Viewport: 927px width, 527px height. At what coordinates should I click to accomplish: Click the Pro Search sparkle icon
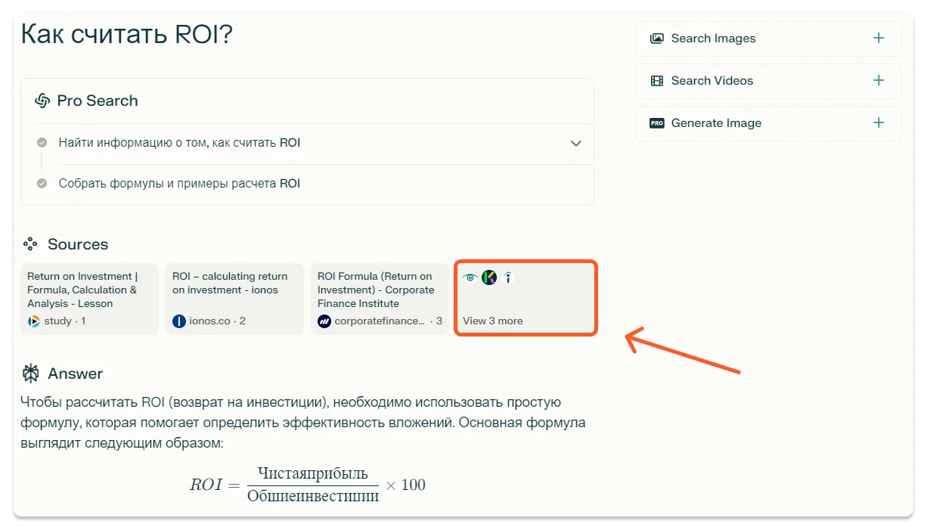point(44,100)
